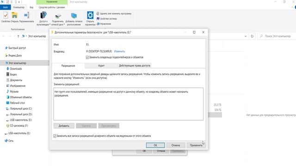Click the Переименовать ribbon icon
Image resolution: width=296 pixels, height=166 pixels.
coord(27,17)
